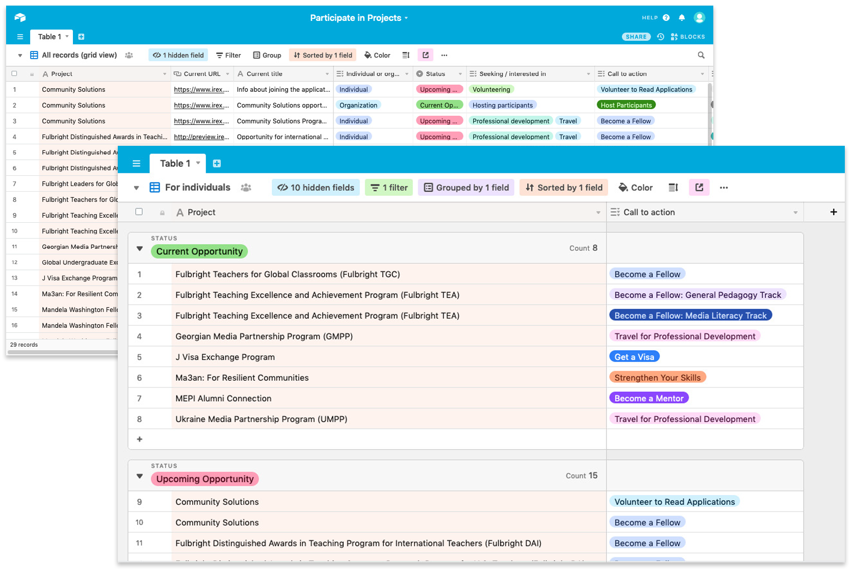This screenshot has width=854, height=574.
Task: Open the http://preview.ire link in row 4
Action: (x=201, y=137)
